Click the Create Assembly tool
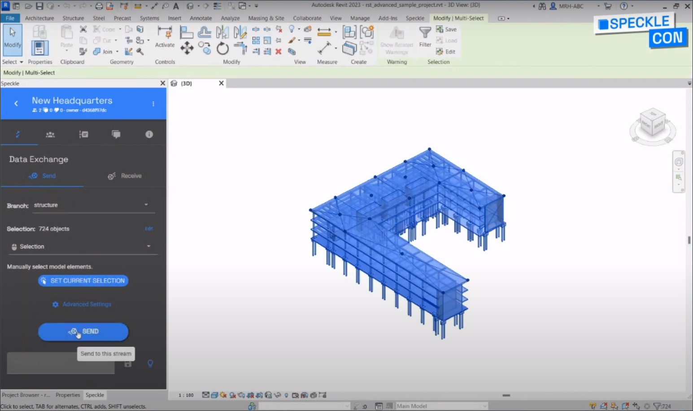The image size is (693, 411). click(x=349, y=32)
